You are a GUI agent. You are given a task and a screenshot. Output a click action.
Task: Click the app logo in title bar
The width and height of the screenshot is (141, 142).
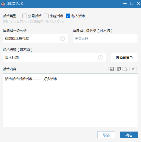coord(3,4)
